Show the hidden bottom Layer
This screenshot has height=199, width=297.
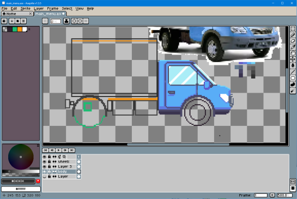click(x=45, y=177)
